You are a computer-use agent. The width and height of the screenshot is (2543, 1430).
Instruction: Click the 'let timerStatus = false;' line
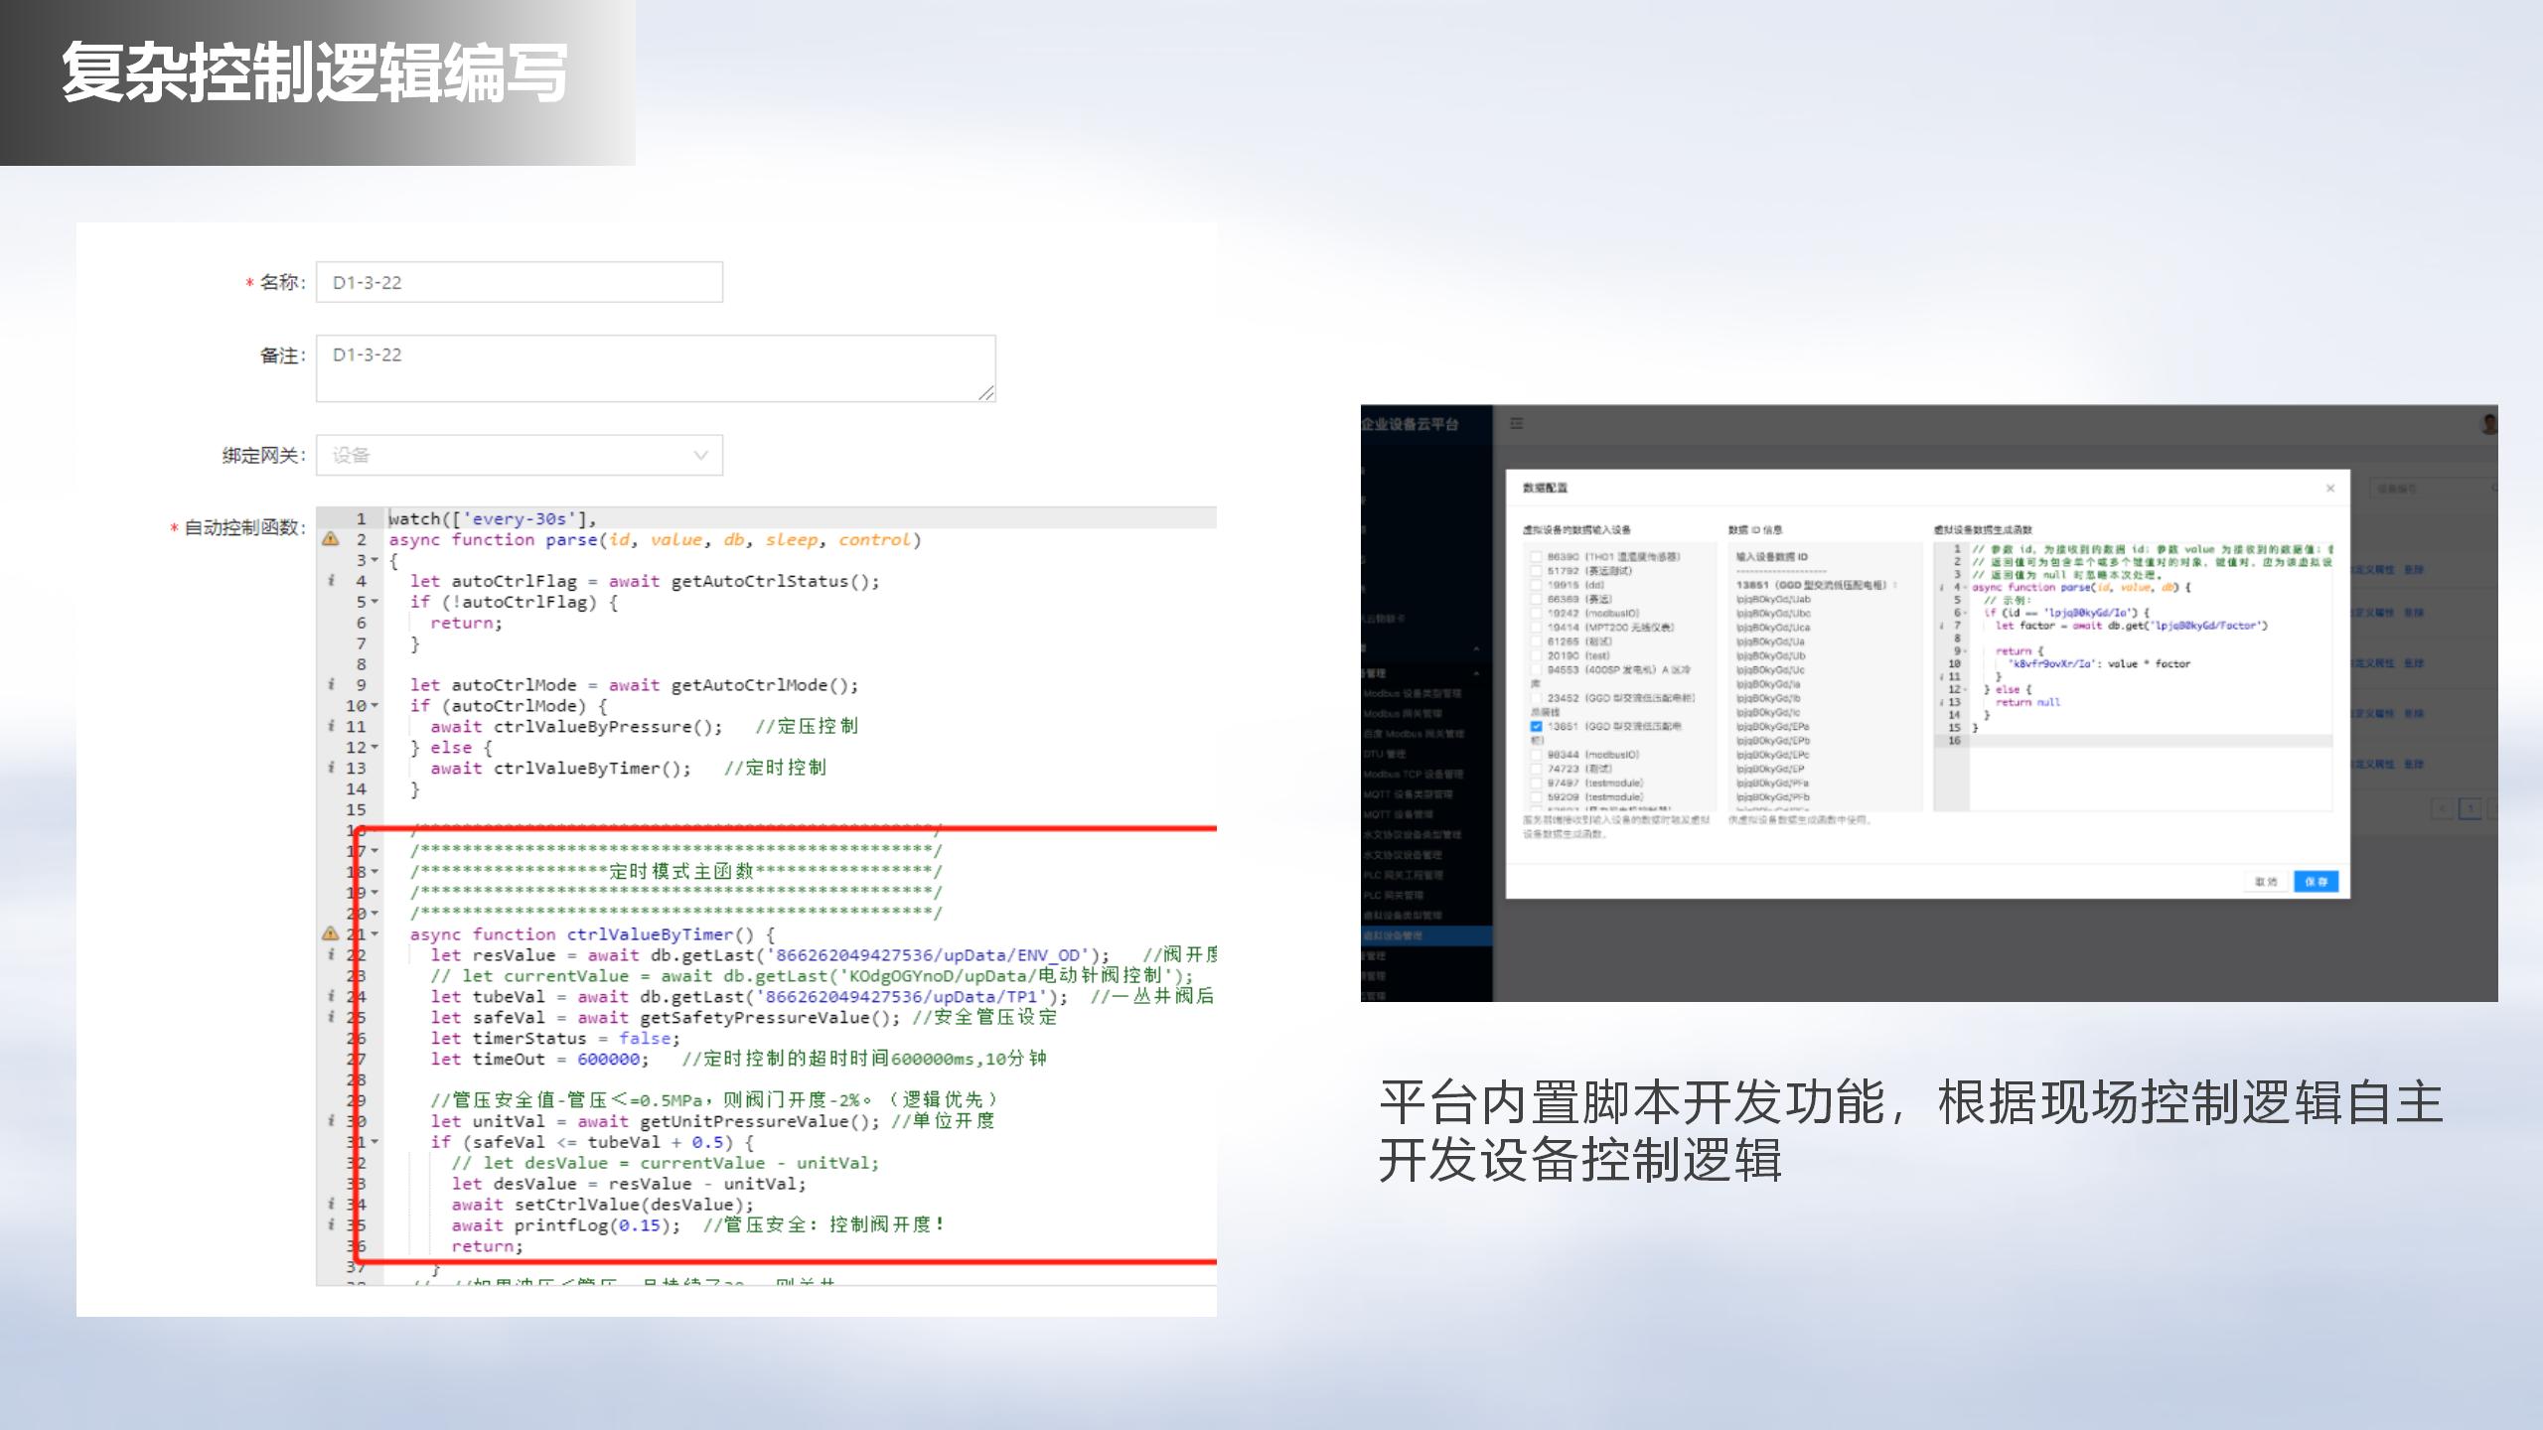(555, 1038)
